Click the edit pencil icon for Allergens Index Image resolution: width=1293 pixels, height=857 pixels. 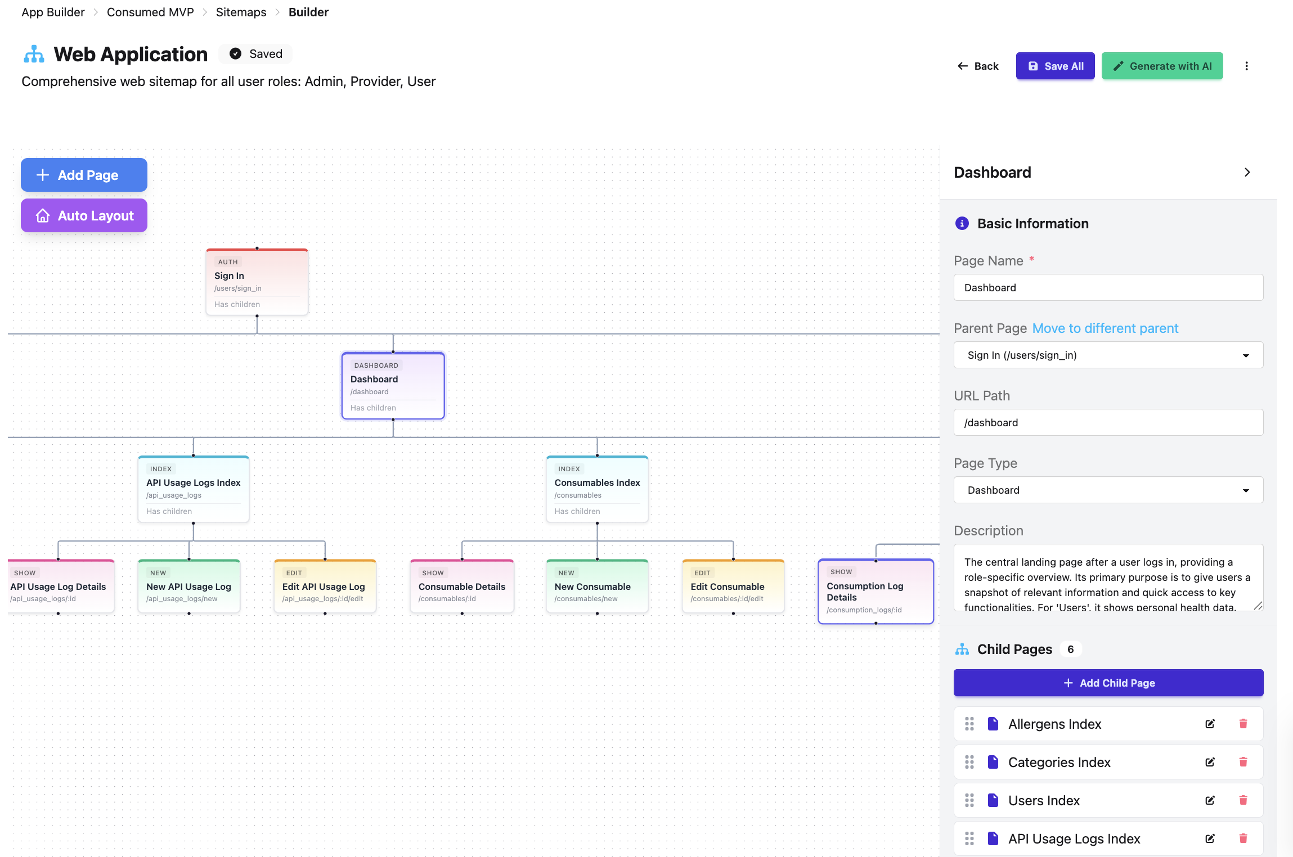1210,724
